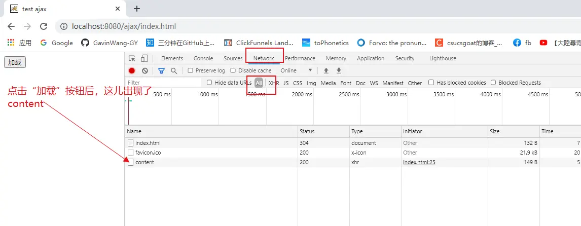Switch to the Console tab
Viewport: 581px width, 226px height.
pos(203,58)
